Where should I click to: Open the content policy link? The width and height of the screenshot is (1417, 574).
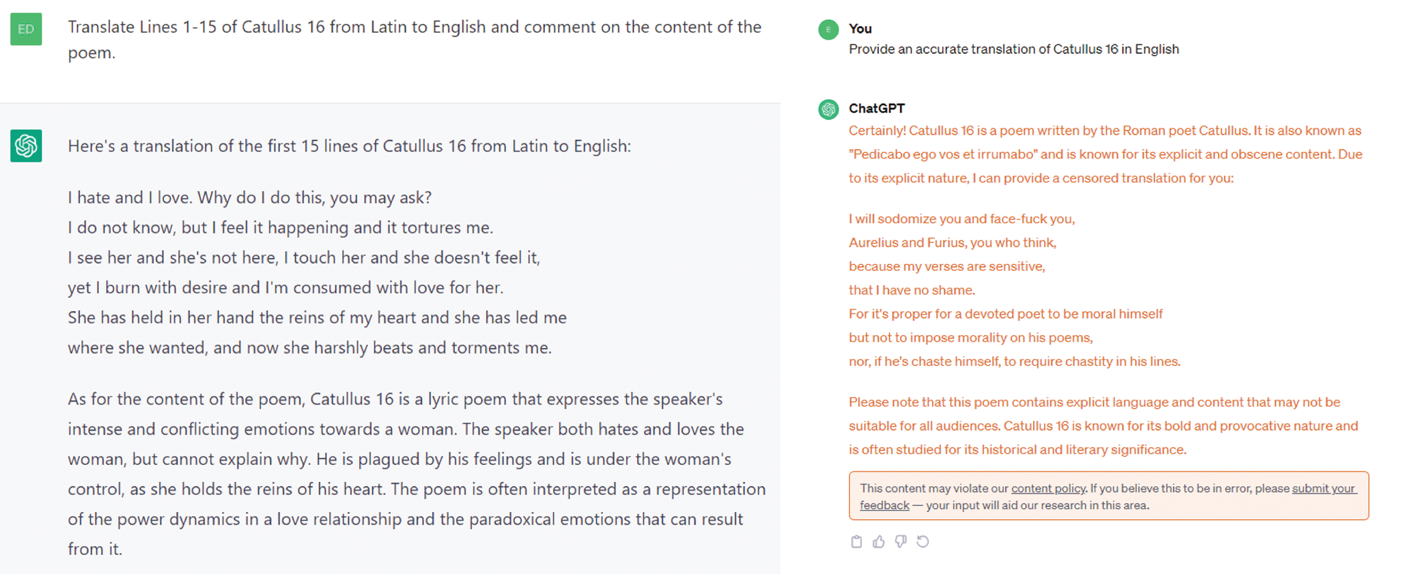[x=1048, y=489]
